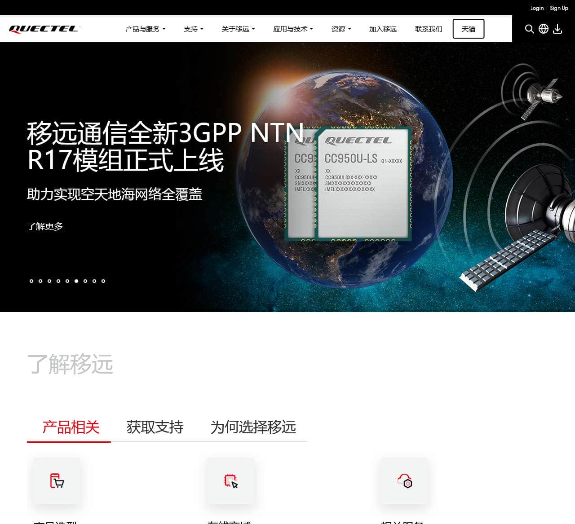Select the fifth carousel slide dot

click(67, 281)
